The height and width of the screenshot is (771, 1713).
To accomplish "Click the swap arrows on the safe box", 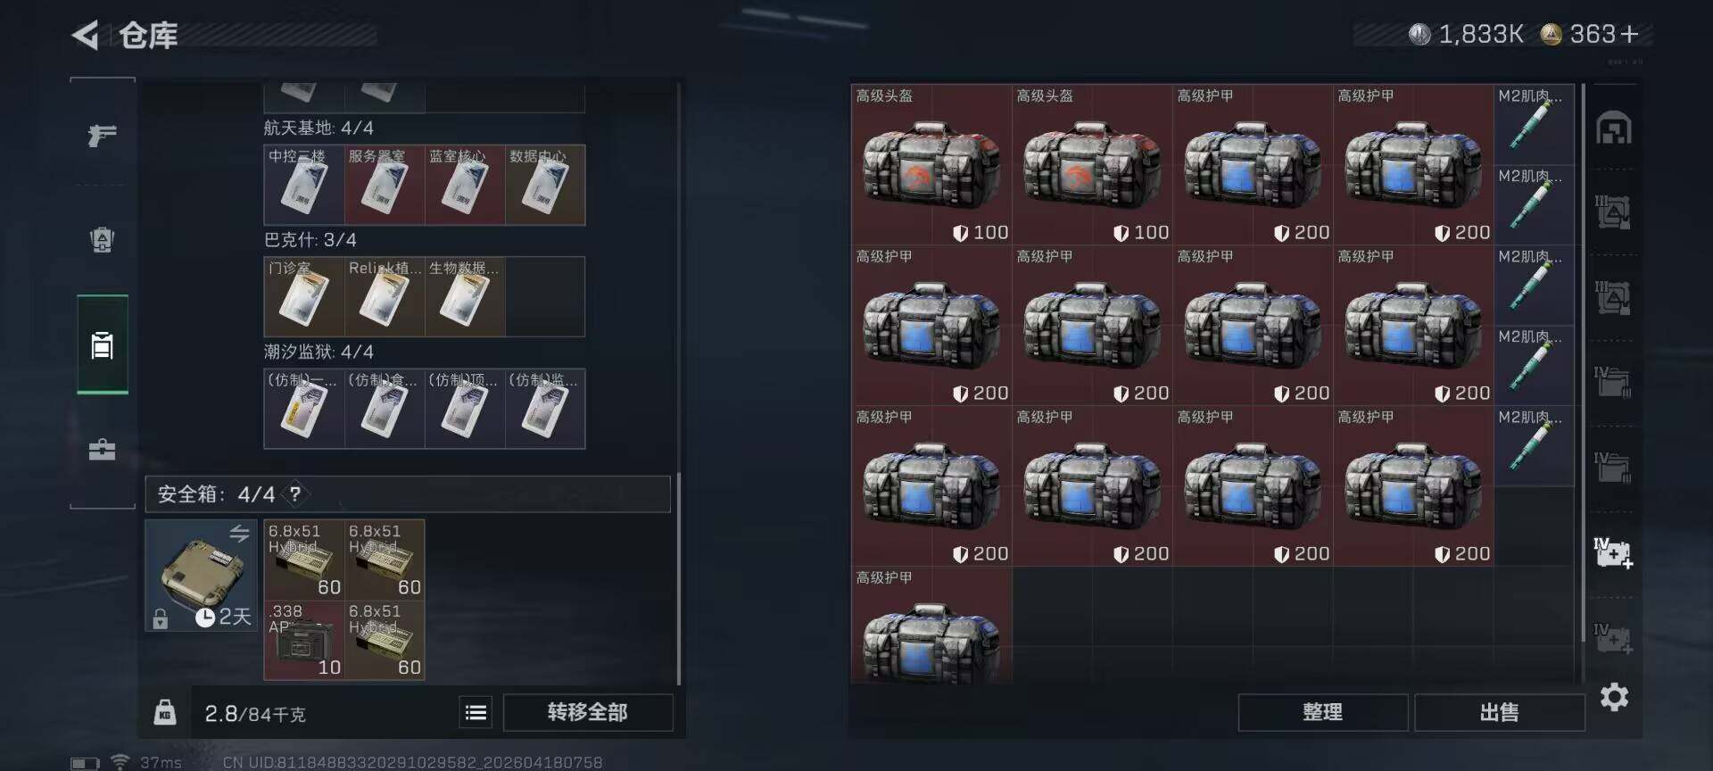I will [x=239, y=534].
